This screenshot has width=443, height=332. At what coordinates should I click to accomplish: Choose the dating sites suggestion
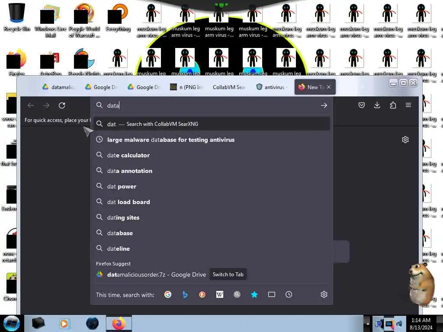tap(212, 218)
